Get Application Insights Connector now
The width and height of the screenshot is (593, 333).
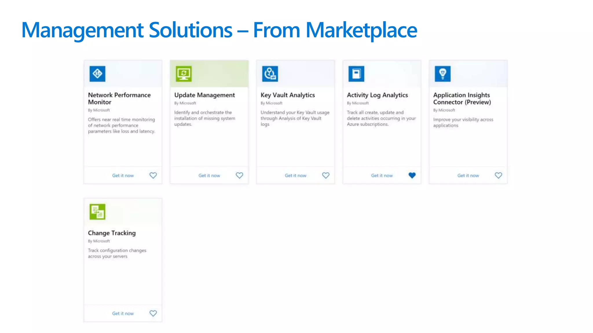coord(468,175)
